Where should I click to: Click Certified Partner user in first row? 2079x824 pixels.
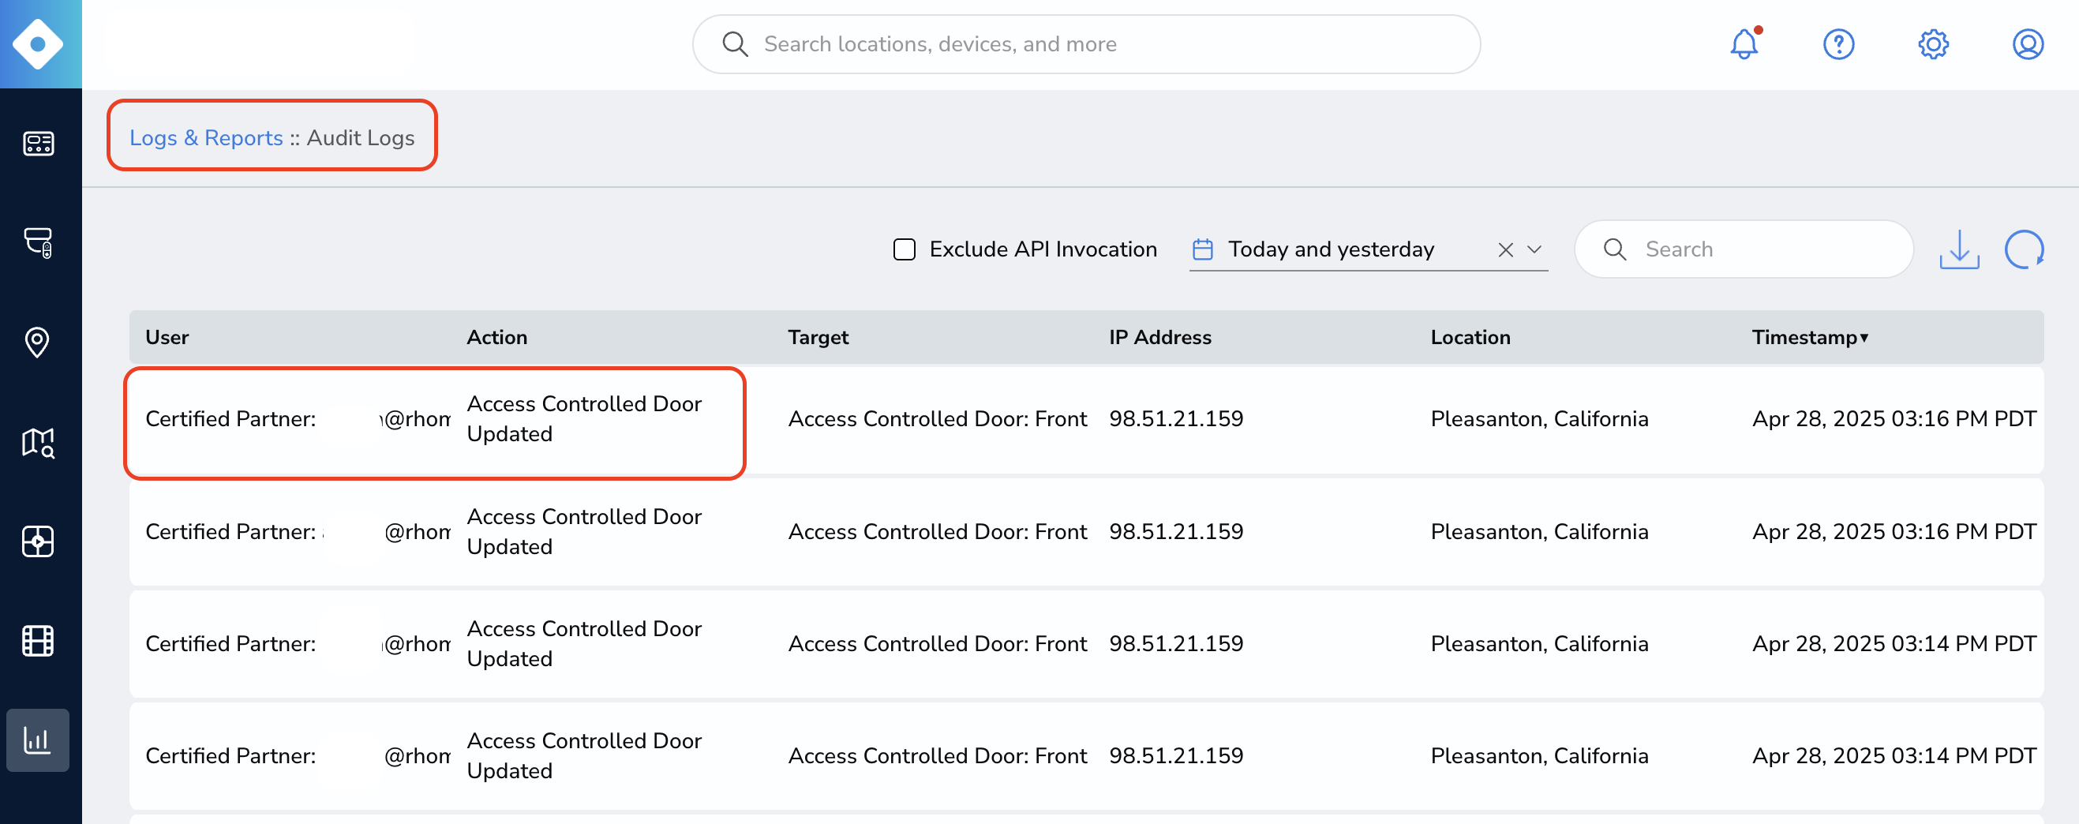(x=298, y=419)
